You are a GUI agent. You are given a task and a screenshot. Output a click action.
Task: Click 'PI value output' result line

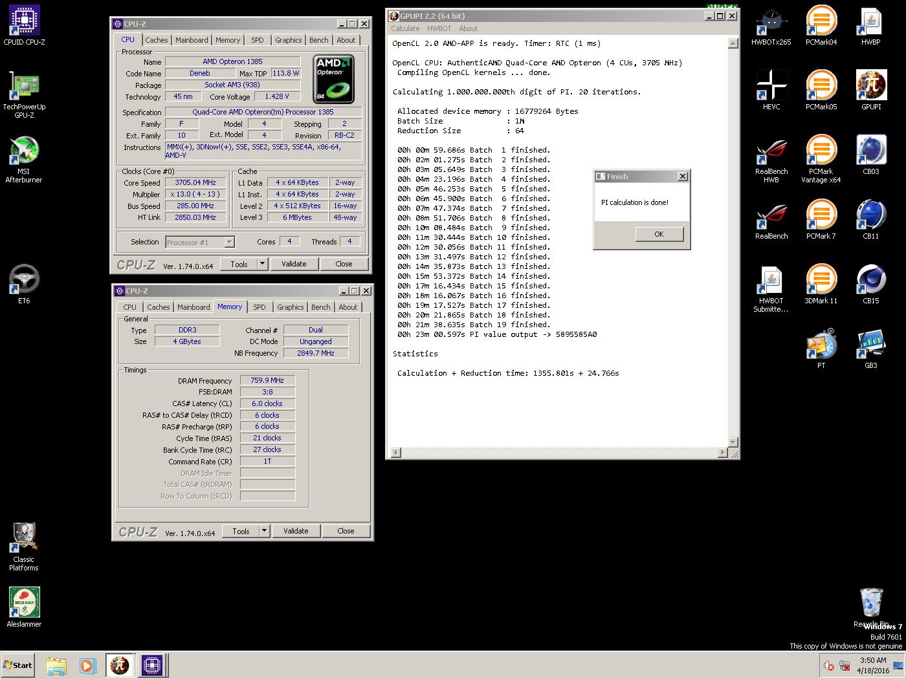click(x=497, y=334)
